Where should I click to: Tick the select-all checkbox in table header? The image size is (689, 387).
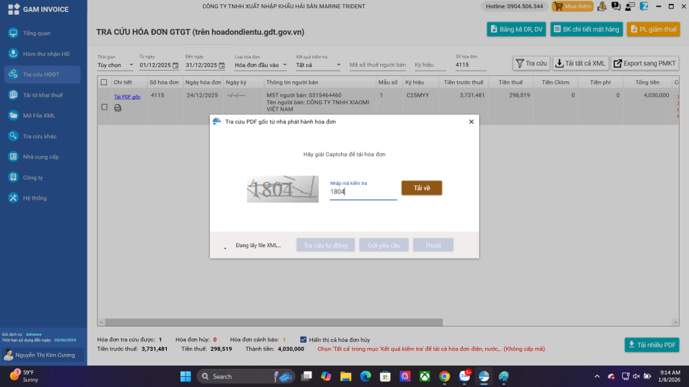coord(104,83)
